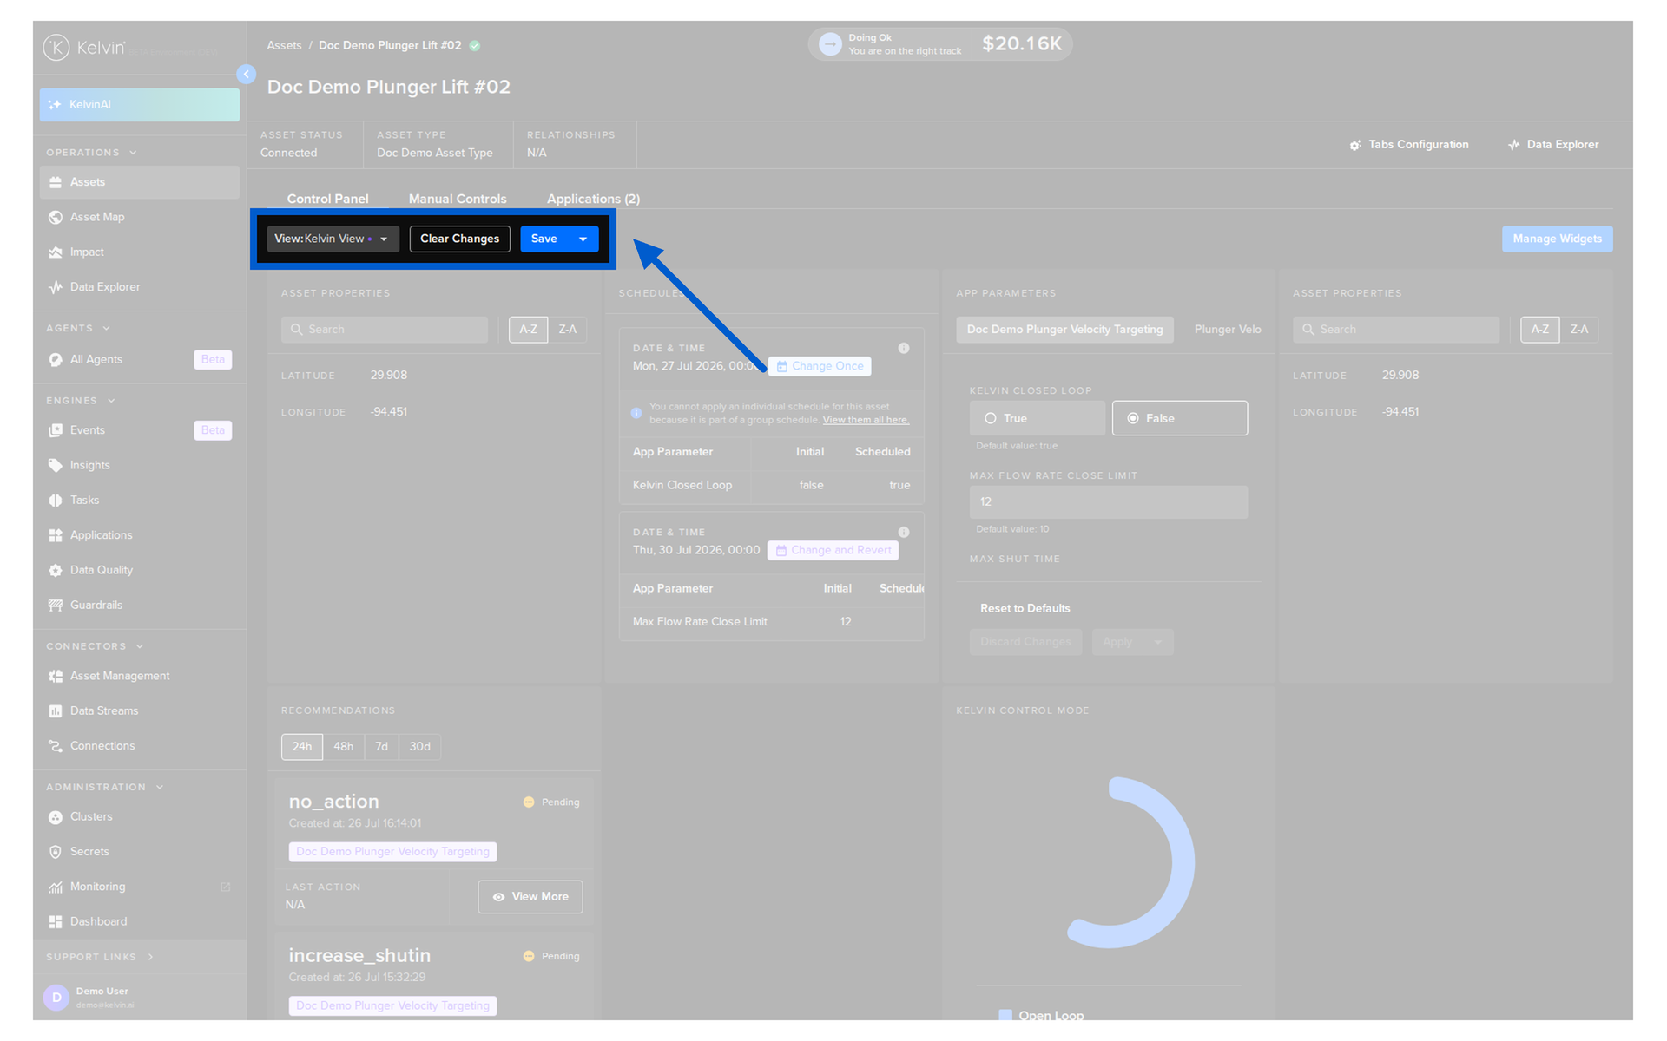Image resolution: width=1667 pixels, height=1041 pixels.
Task: Sort first Asset Properties Z-A
Action: coord(567,330)
